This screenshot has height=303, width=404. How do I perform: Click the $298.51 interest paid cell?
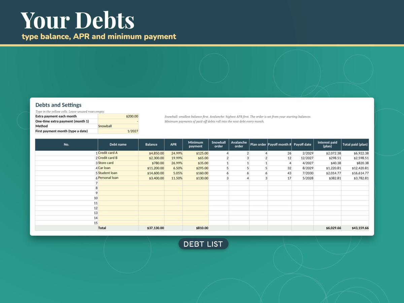pos(327,158)
